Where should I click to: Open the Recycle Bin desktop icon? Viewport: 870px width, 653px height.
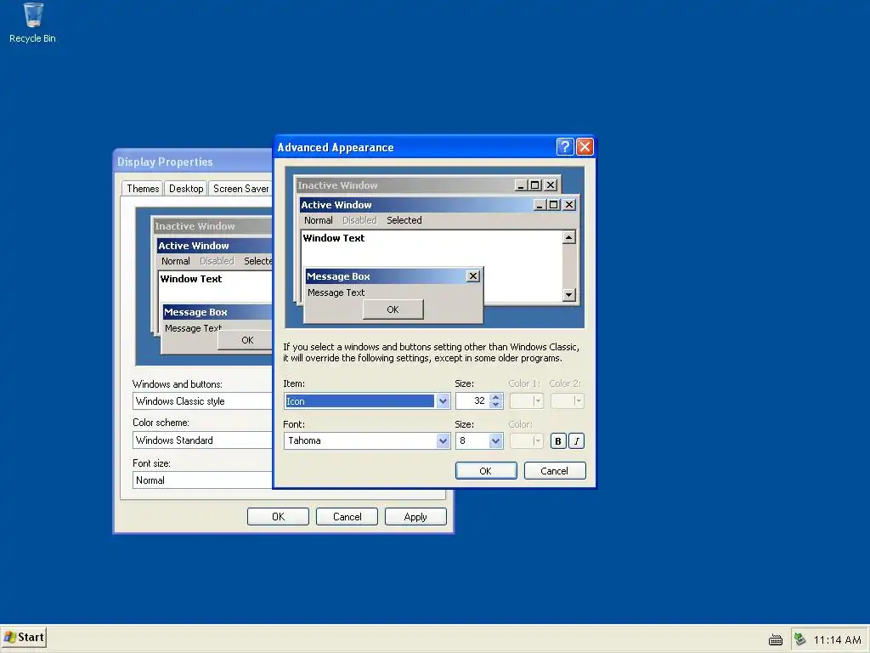pos(33,23)
